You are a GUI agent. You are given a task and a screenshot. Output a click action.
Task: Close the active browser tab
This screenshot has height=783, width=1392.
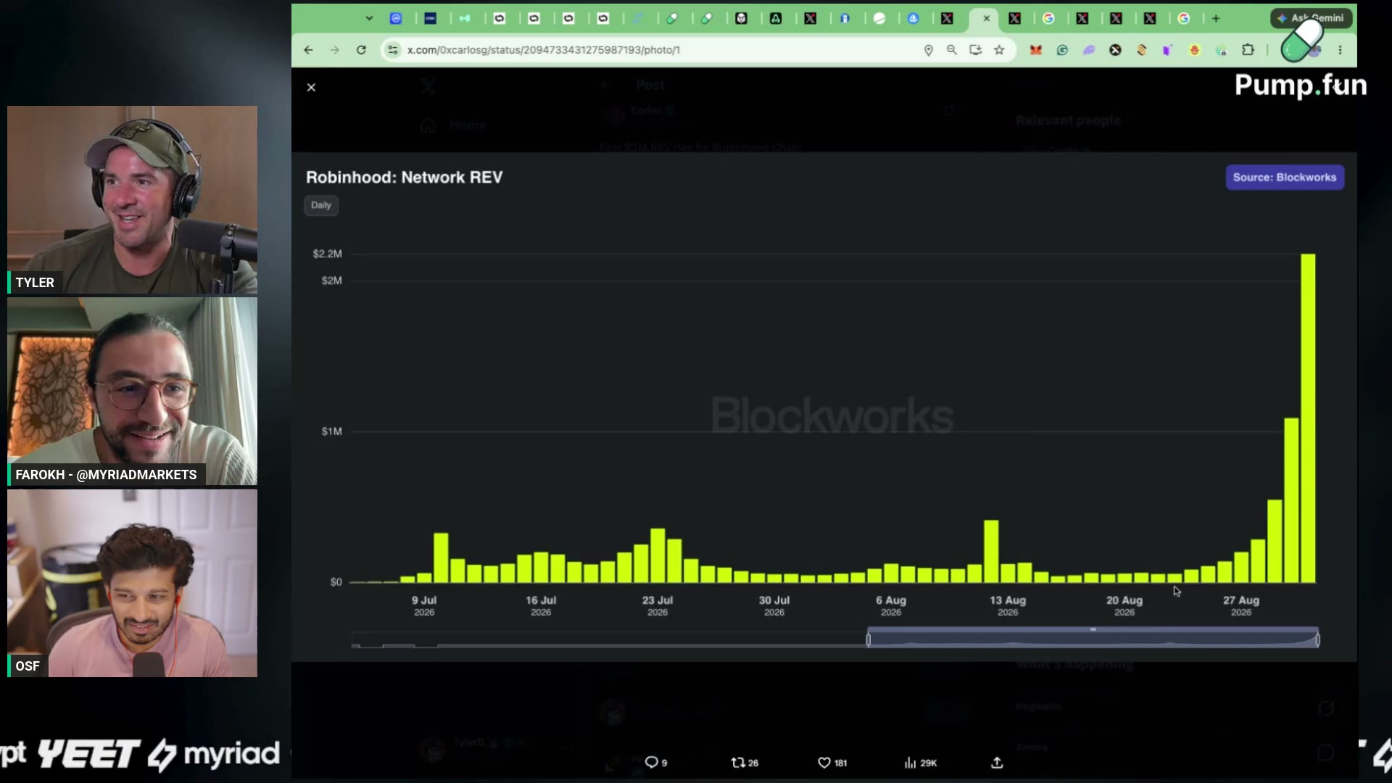[x=986, y=18]
